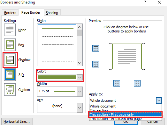This screenshot has height=125, width=168.
Task: Toggle the bottom border preview button
Action: [95, 64]
